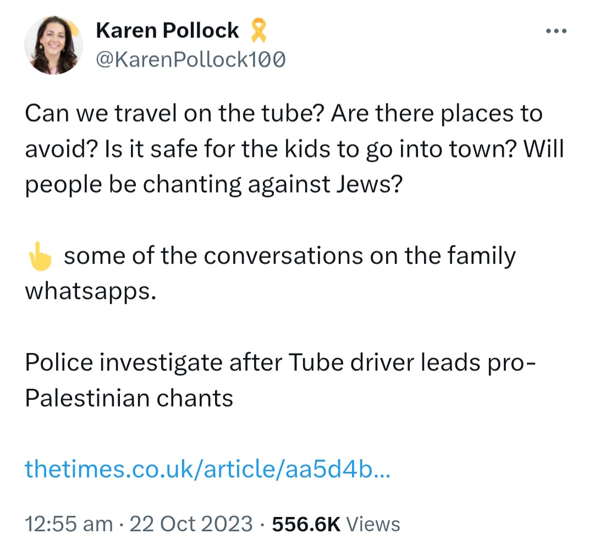594x550 pixels.
Task: Open the Karen Pollock display name
Action: tap(167, 30)
